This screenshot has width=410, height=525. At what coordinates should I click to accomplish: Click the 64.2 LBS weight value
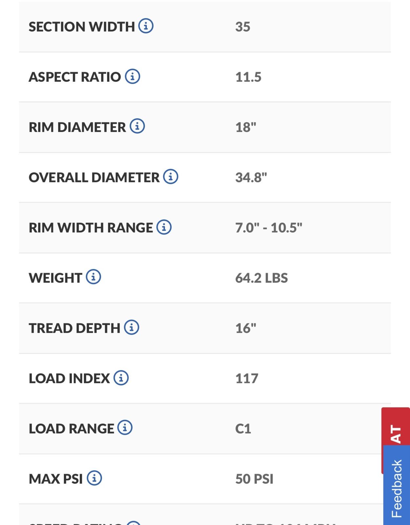click(x=261, y=278)
